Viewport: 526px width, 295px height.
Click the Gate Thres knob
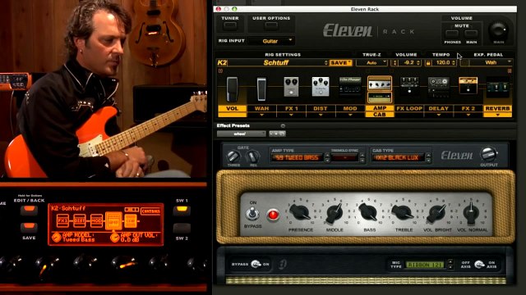233,157
